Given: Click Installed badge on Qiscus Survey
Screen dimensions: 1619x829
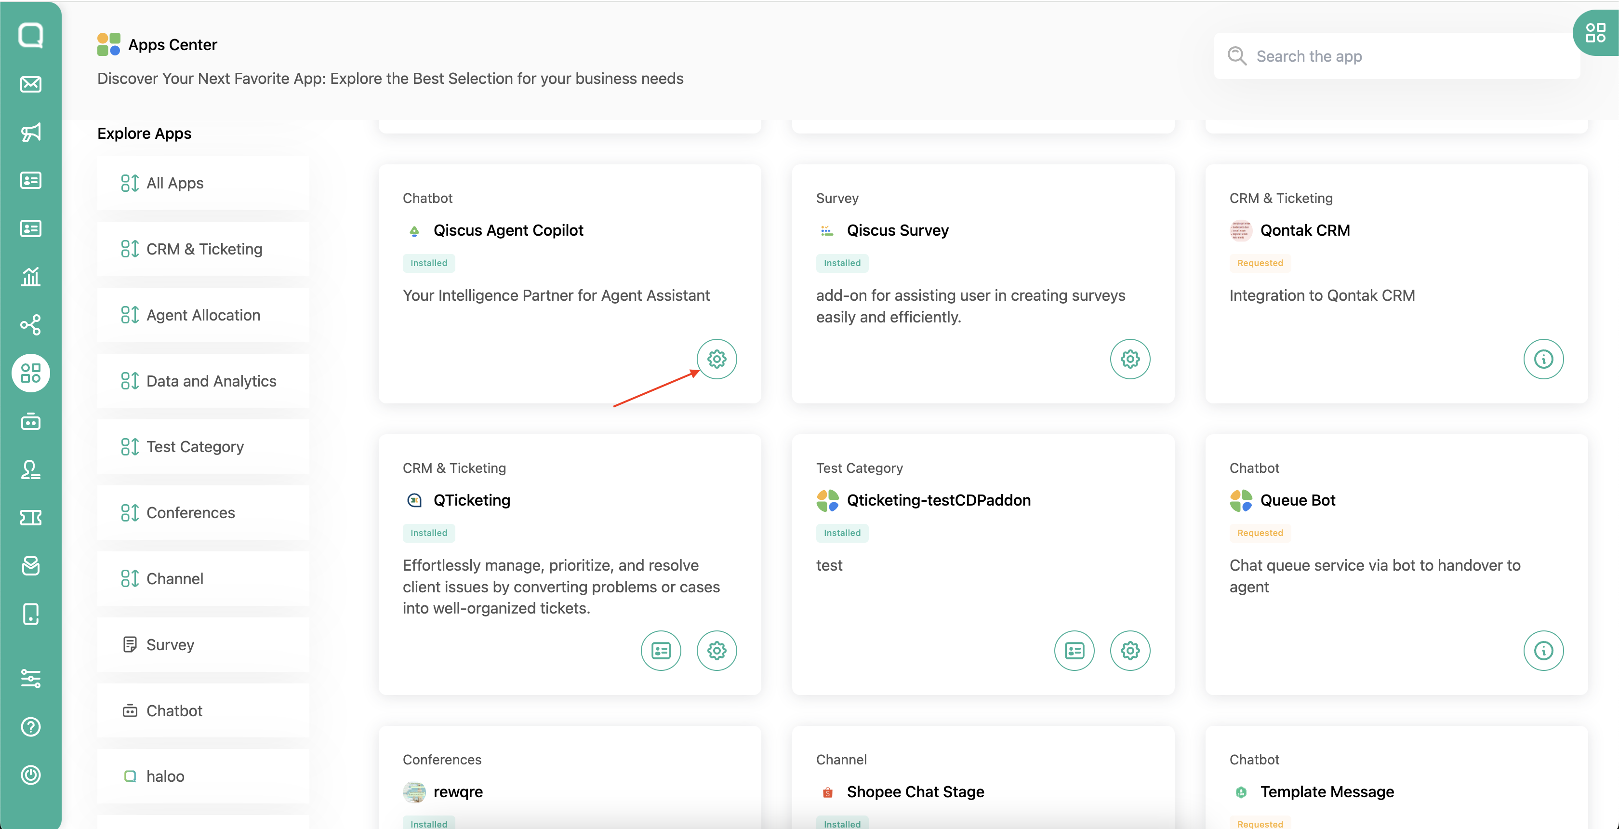Looking at the screenshot, I should coord(842,263).
